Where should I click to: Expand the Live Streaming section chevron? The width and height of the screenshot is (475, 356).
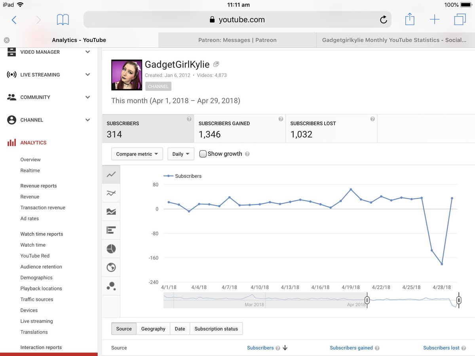click(87, 74)
